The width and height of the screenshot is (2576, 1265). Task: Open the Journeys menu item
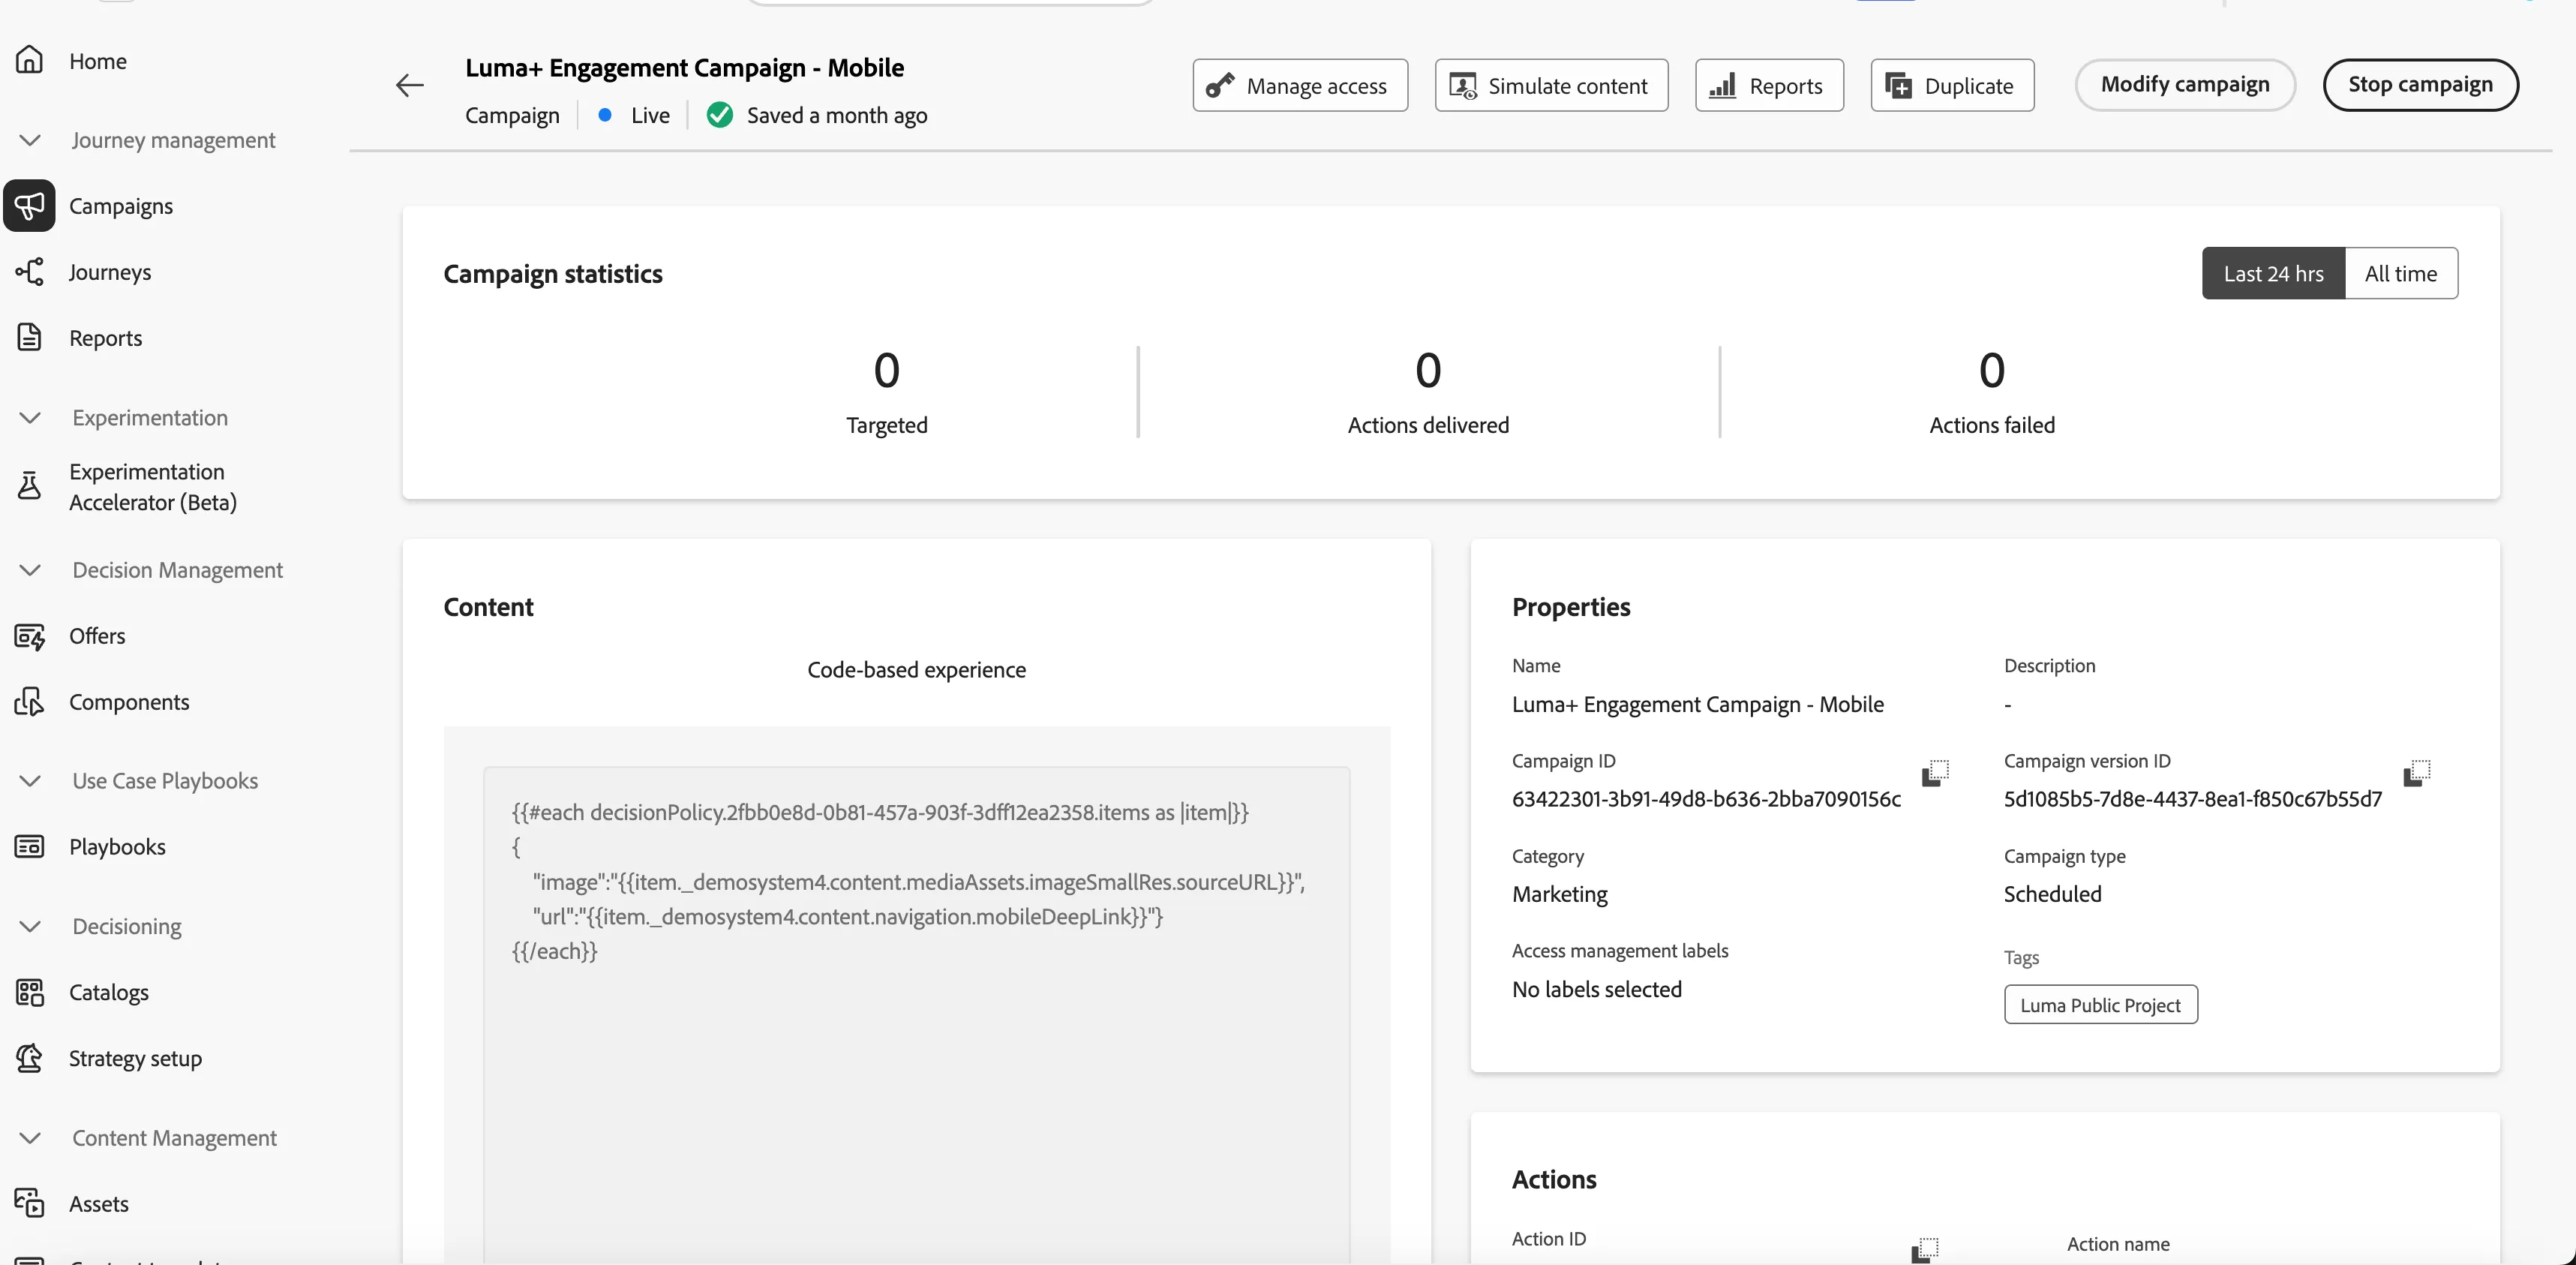point(110,272)
